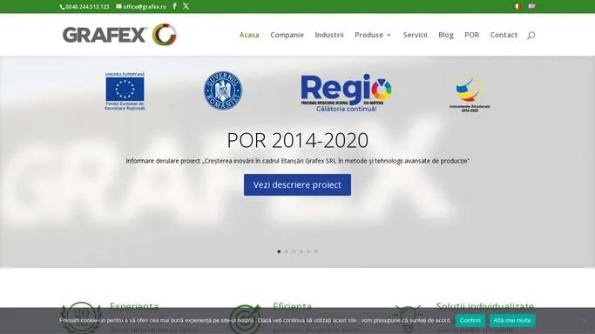This screenshot has width=595, height=334.
Task: Confirm the cookie notice
Action: (x=470, y=320)
